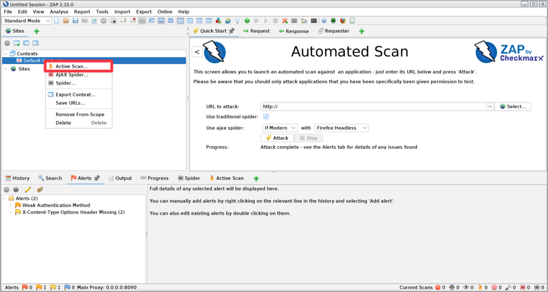The width and height of the screenshot is (548, 292).
Task: Choose Remove From Scope in context menu
Action: coord(79,114)
